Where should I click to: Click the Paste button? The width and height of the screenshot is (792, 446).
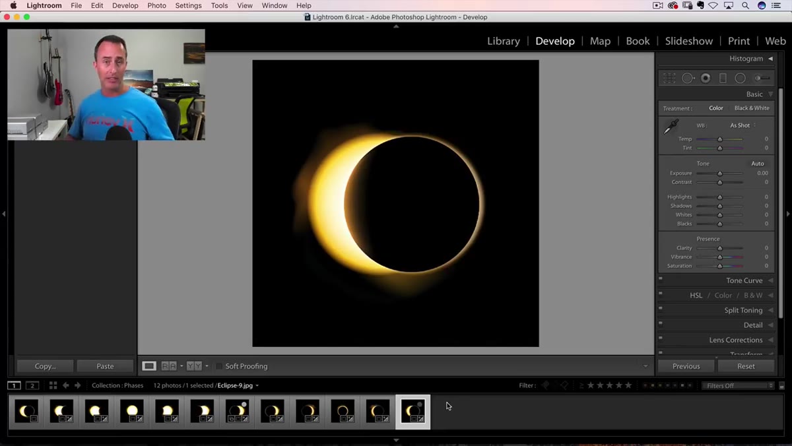pyautogui.click(x=105, y=366)
